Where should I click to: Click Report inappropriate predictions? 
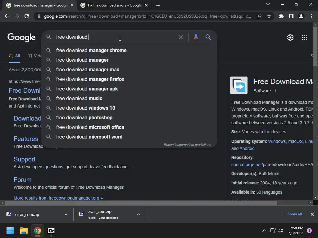coord(187,145)
